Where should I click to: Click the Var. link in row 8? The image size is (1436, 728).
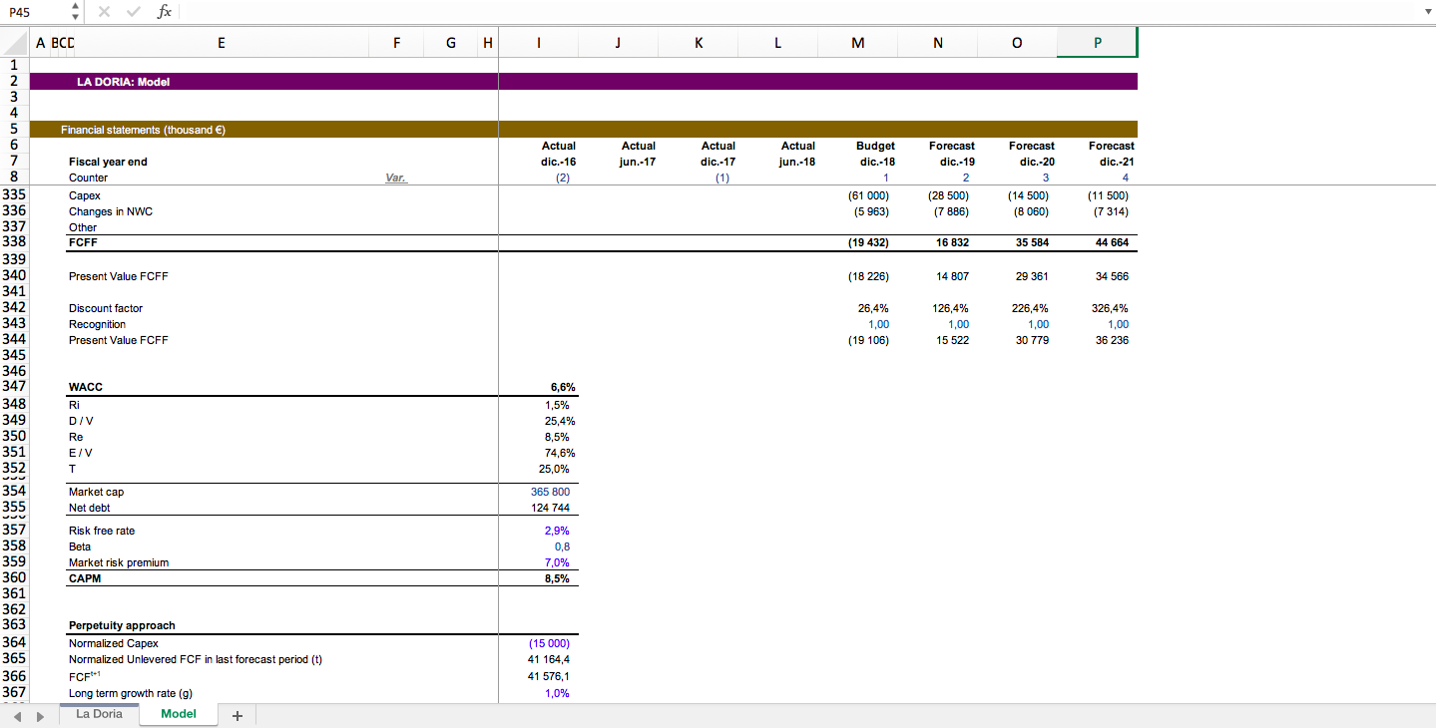[396, 178]
